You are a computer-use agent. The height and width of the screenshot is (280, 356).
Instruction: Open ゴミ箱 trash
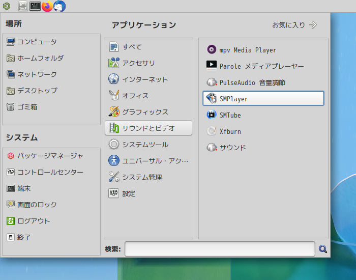pos(51,107)
